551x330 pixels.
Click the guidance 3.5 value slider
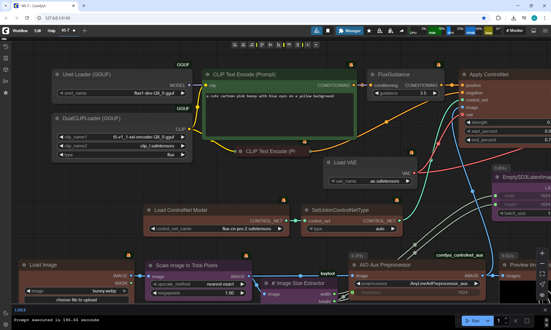click(x=406, y=93)
